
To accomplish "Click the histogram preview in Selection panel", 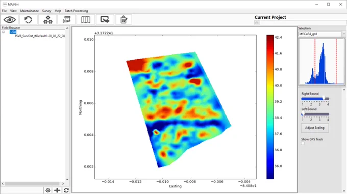I will coord(321,62).
